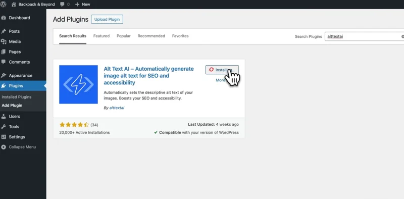The height and width of the screenshot is (199, 404).
Task: Click the (34) ratings count
Action: click(94, 125)
